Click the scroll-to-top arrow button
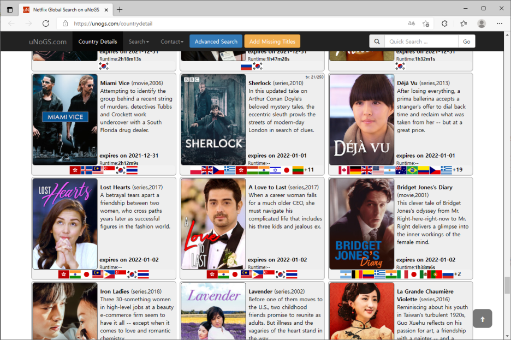This screenshot has height=340, width=511. 482,319
